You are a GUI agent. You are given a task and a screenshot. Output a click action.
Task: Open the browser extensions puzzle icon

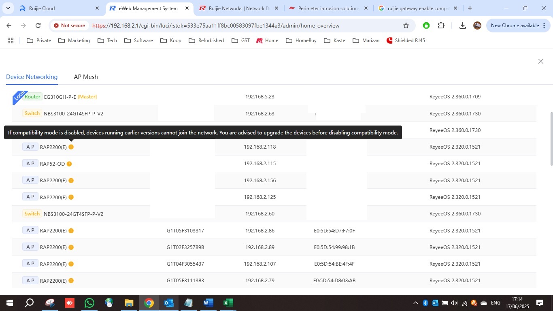441,26
